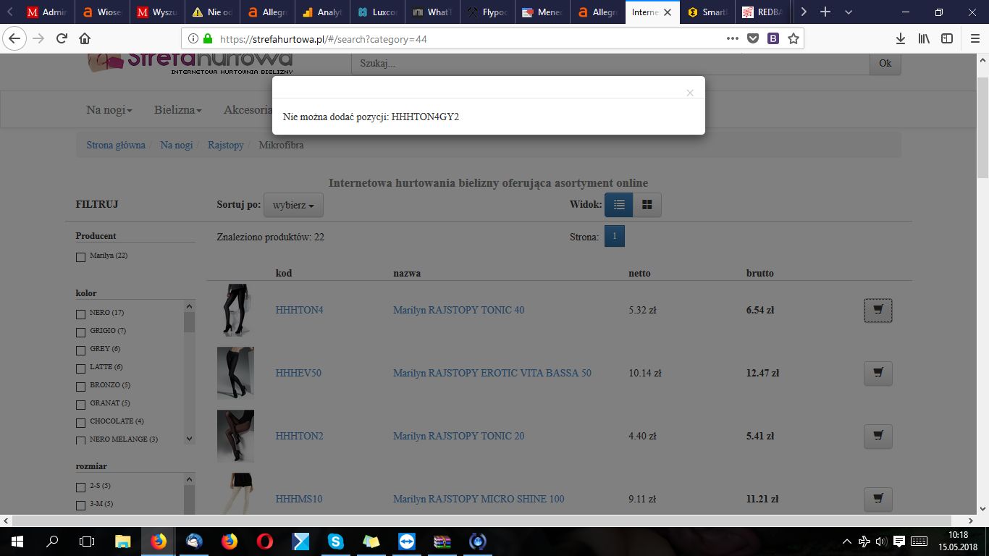Click the 'Szukaj...' search field
The image size is (989, 556).
pyautogui.click(x=610, y=63)
